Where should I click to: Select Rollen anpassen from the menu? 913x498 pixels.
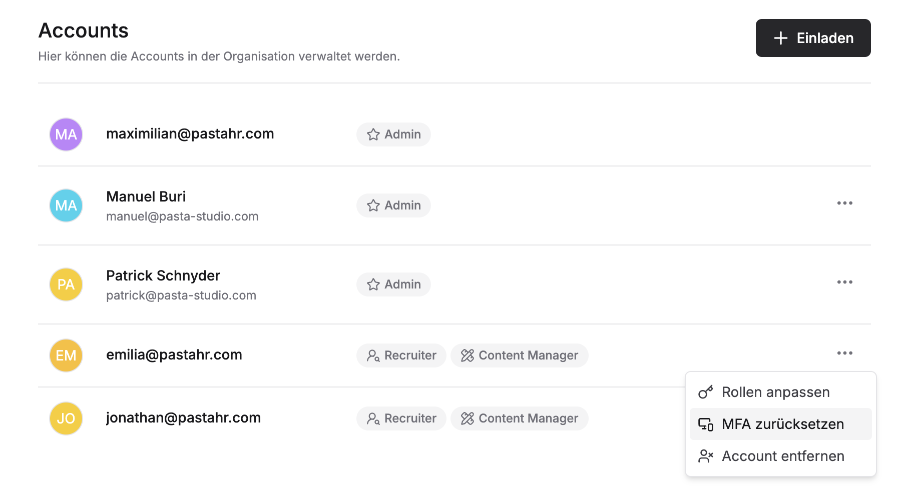775,392
